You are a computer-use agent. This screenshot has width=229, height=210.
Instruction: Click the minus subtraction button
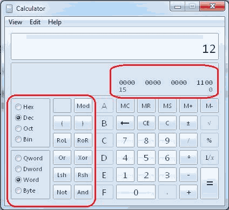coord(188,175)
